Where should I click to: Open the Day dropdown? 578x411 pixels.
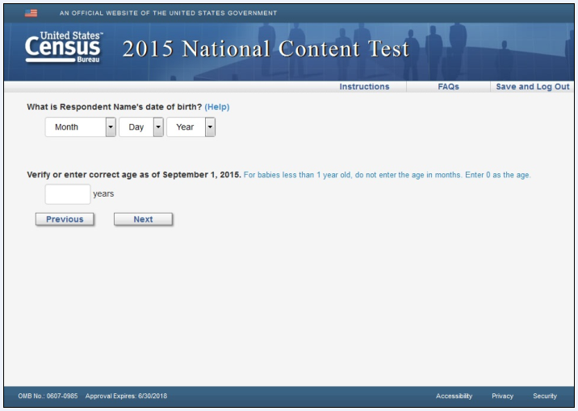coord(141,127)
